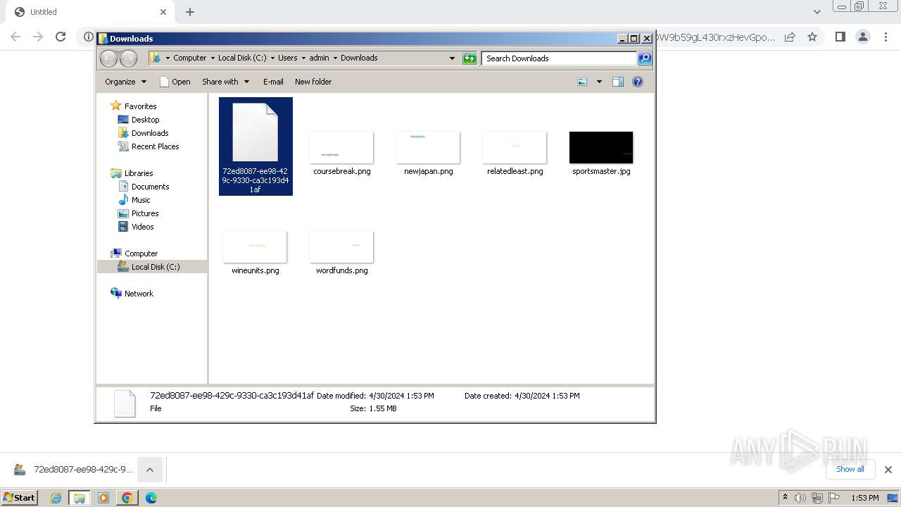The height and width of the screenshot is (507, 901).
Task: Launch Microsoft Edge from taskbar
Action: (151, 498)
